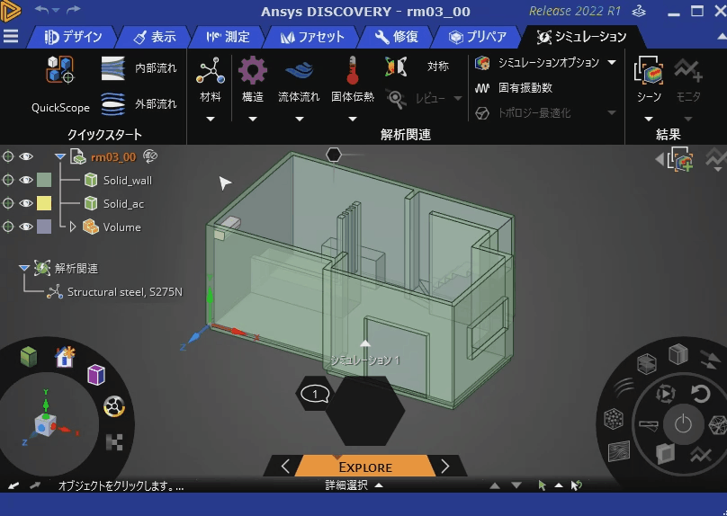Switch to the プリペア tab
The image size is (727, 516).
478,37
